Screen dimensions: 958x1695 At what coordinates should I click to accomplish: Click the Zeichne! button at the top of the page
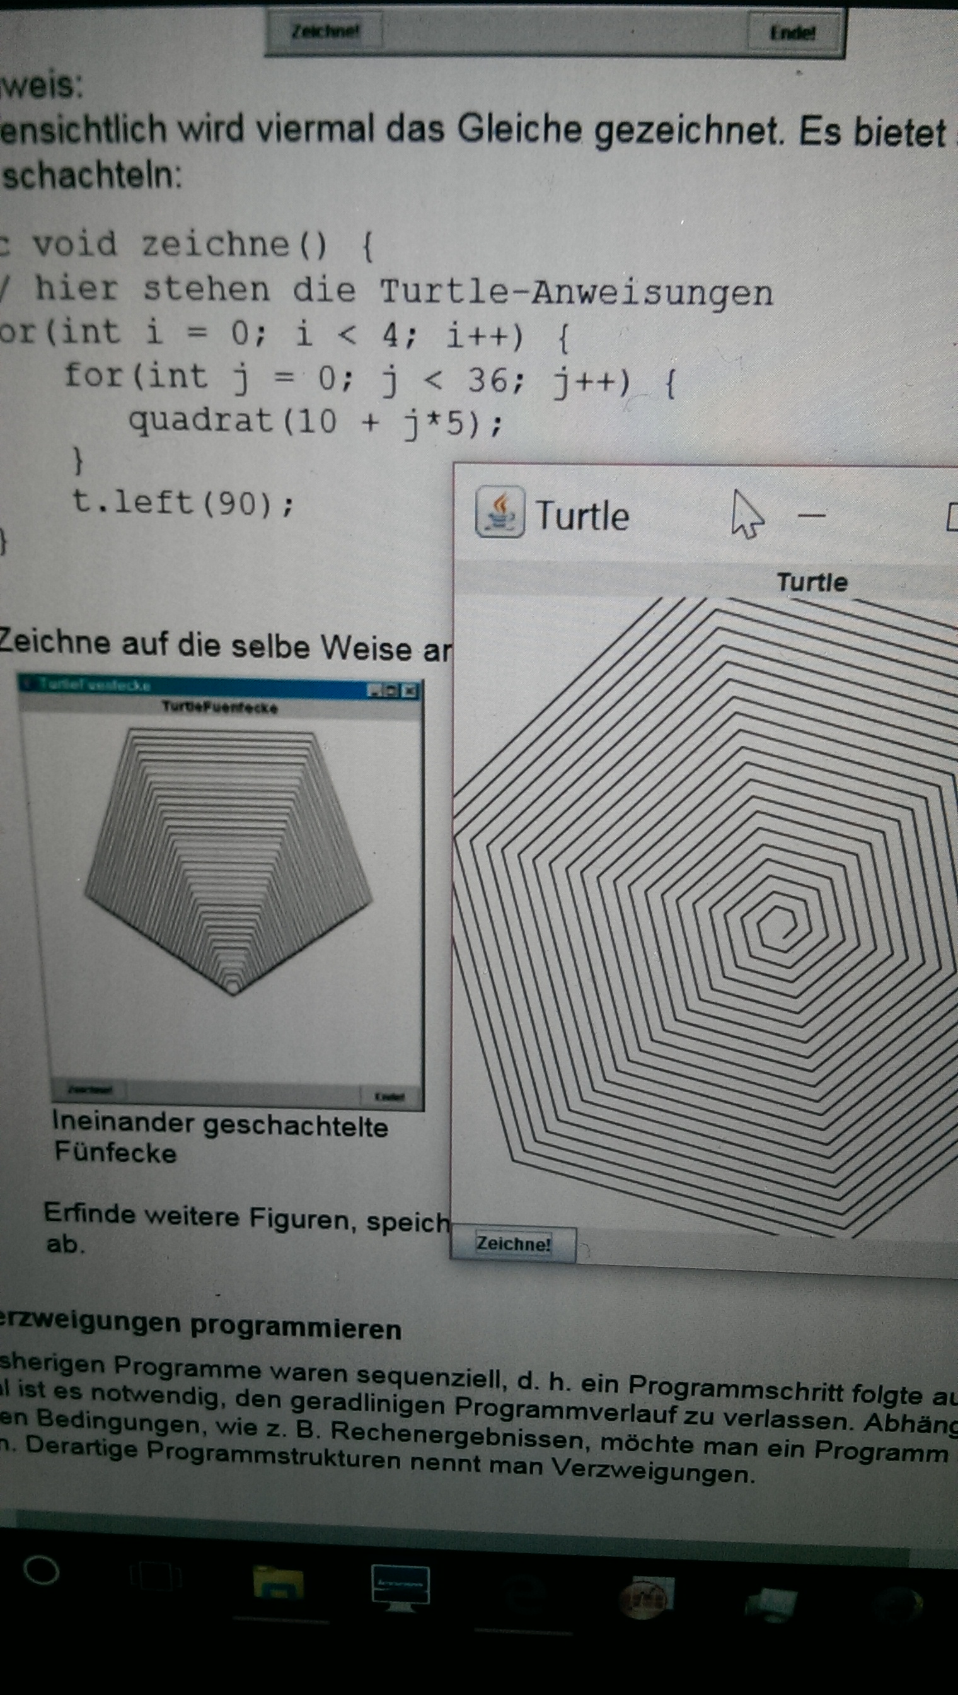(x=325, y=31)
